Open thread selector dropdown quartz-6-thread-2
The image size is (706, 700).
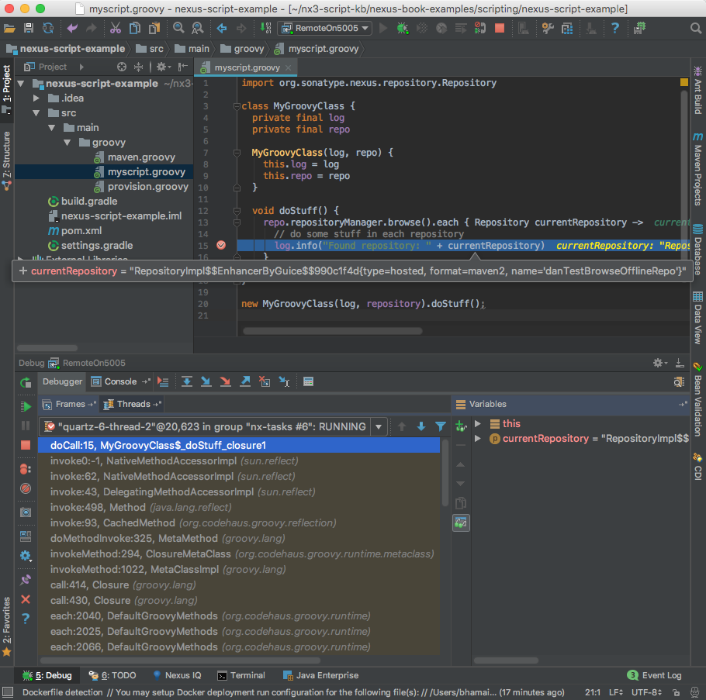379,426
